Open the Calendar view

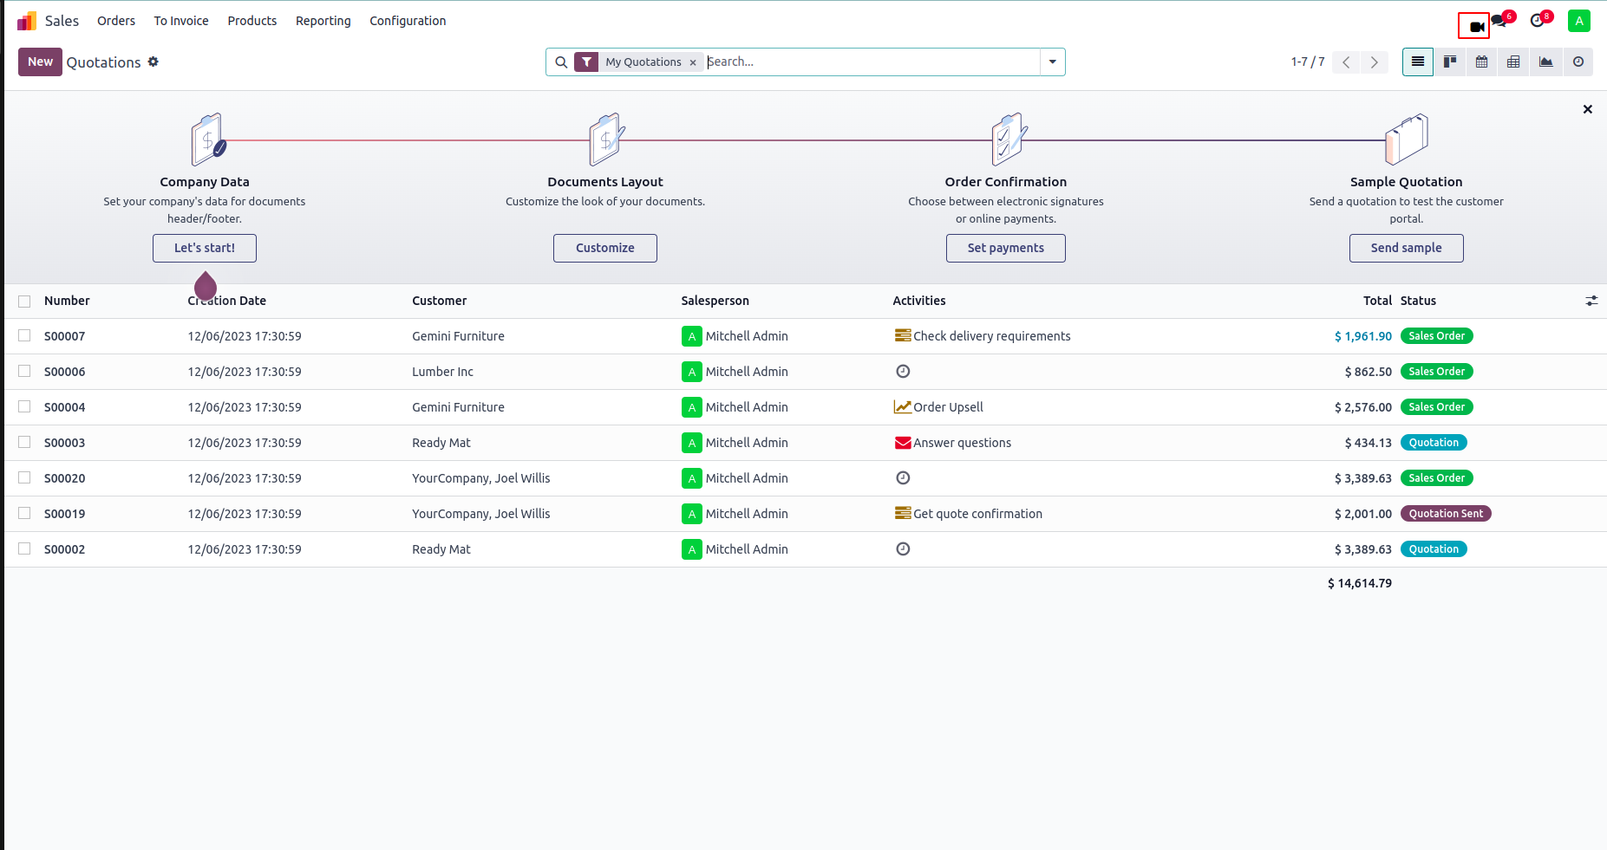tap(1481, 62)
